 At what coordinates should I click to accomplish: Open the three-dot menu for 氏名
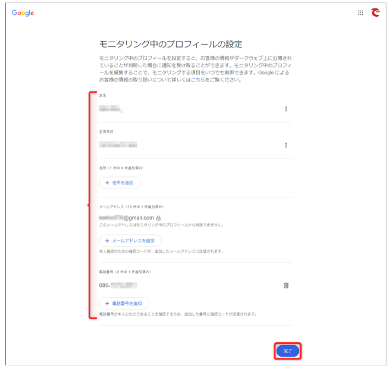[286, 109]
